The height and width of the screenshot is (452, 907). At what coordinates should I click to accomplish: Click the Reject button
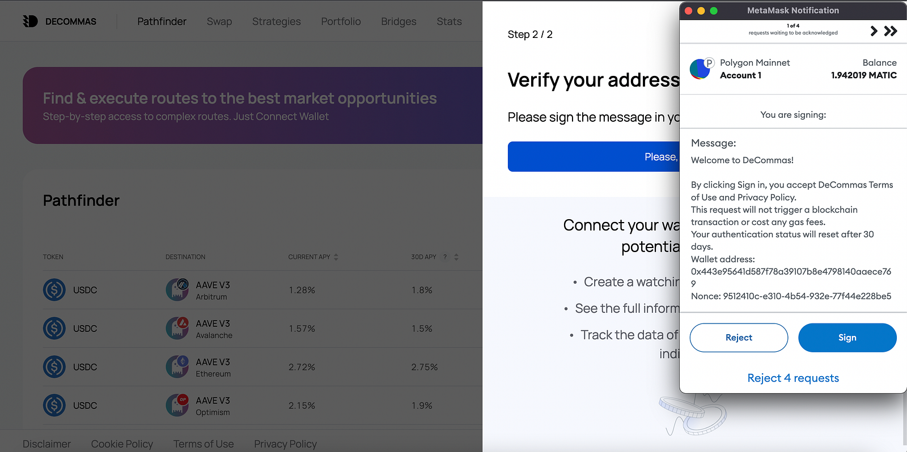coord(739,338)
